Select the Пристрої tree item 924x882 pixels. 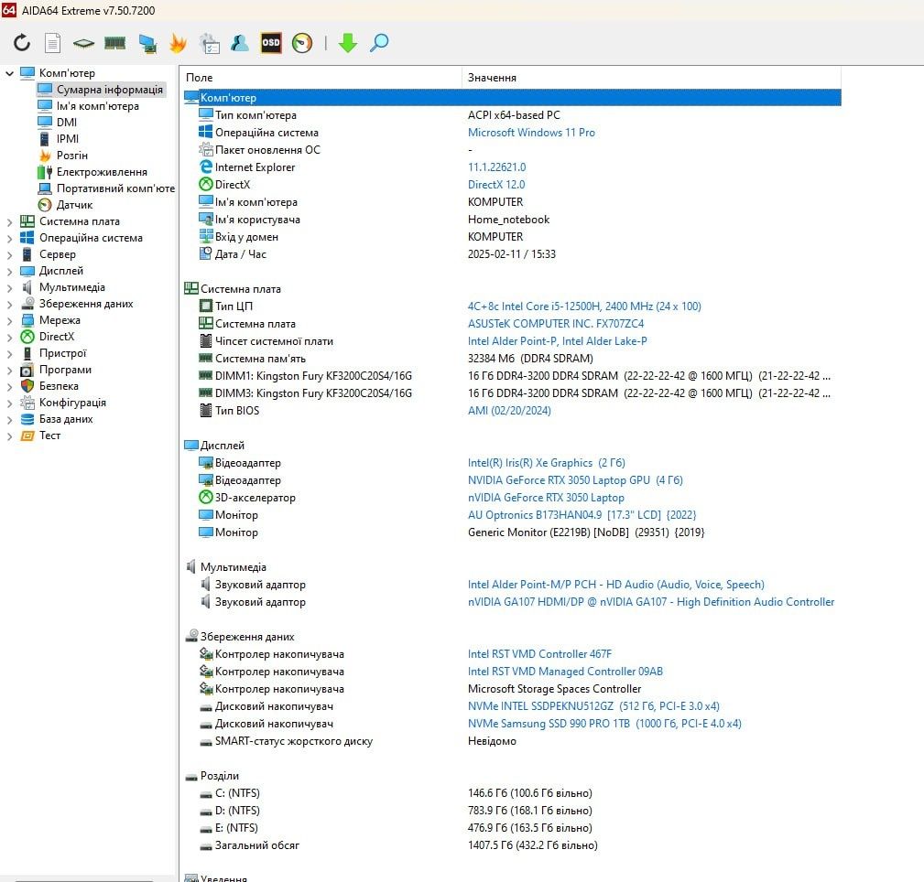click(x=62, y=353)
